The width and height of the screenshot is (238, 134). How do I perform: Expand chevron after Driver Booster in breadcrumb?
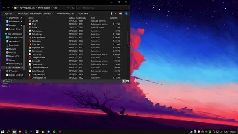(52, 8)
